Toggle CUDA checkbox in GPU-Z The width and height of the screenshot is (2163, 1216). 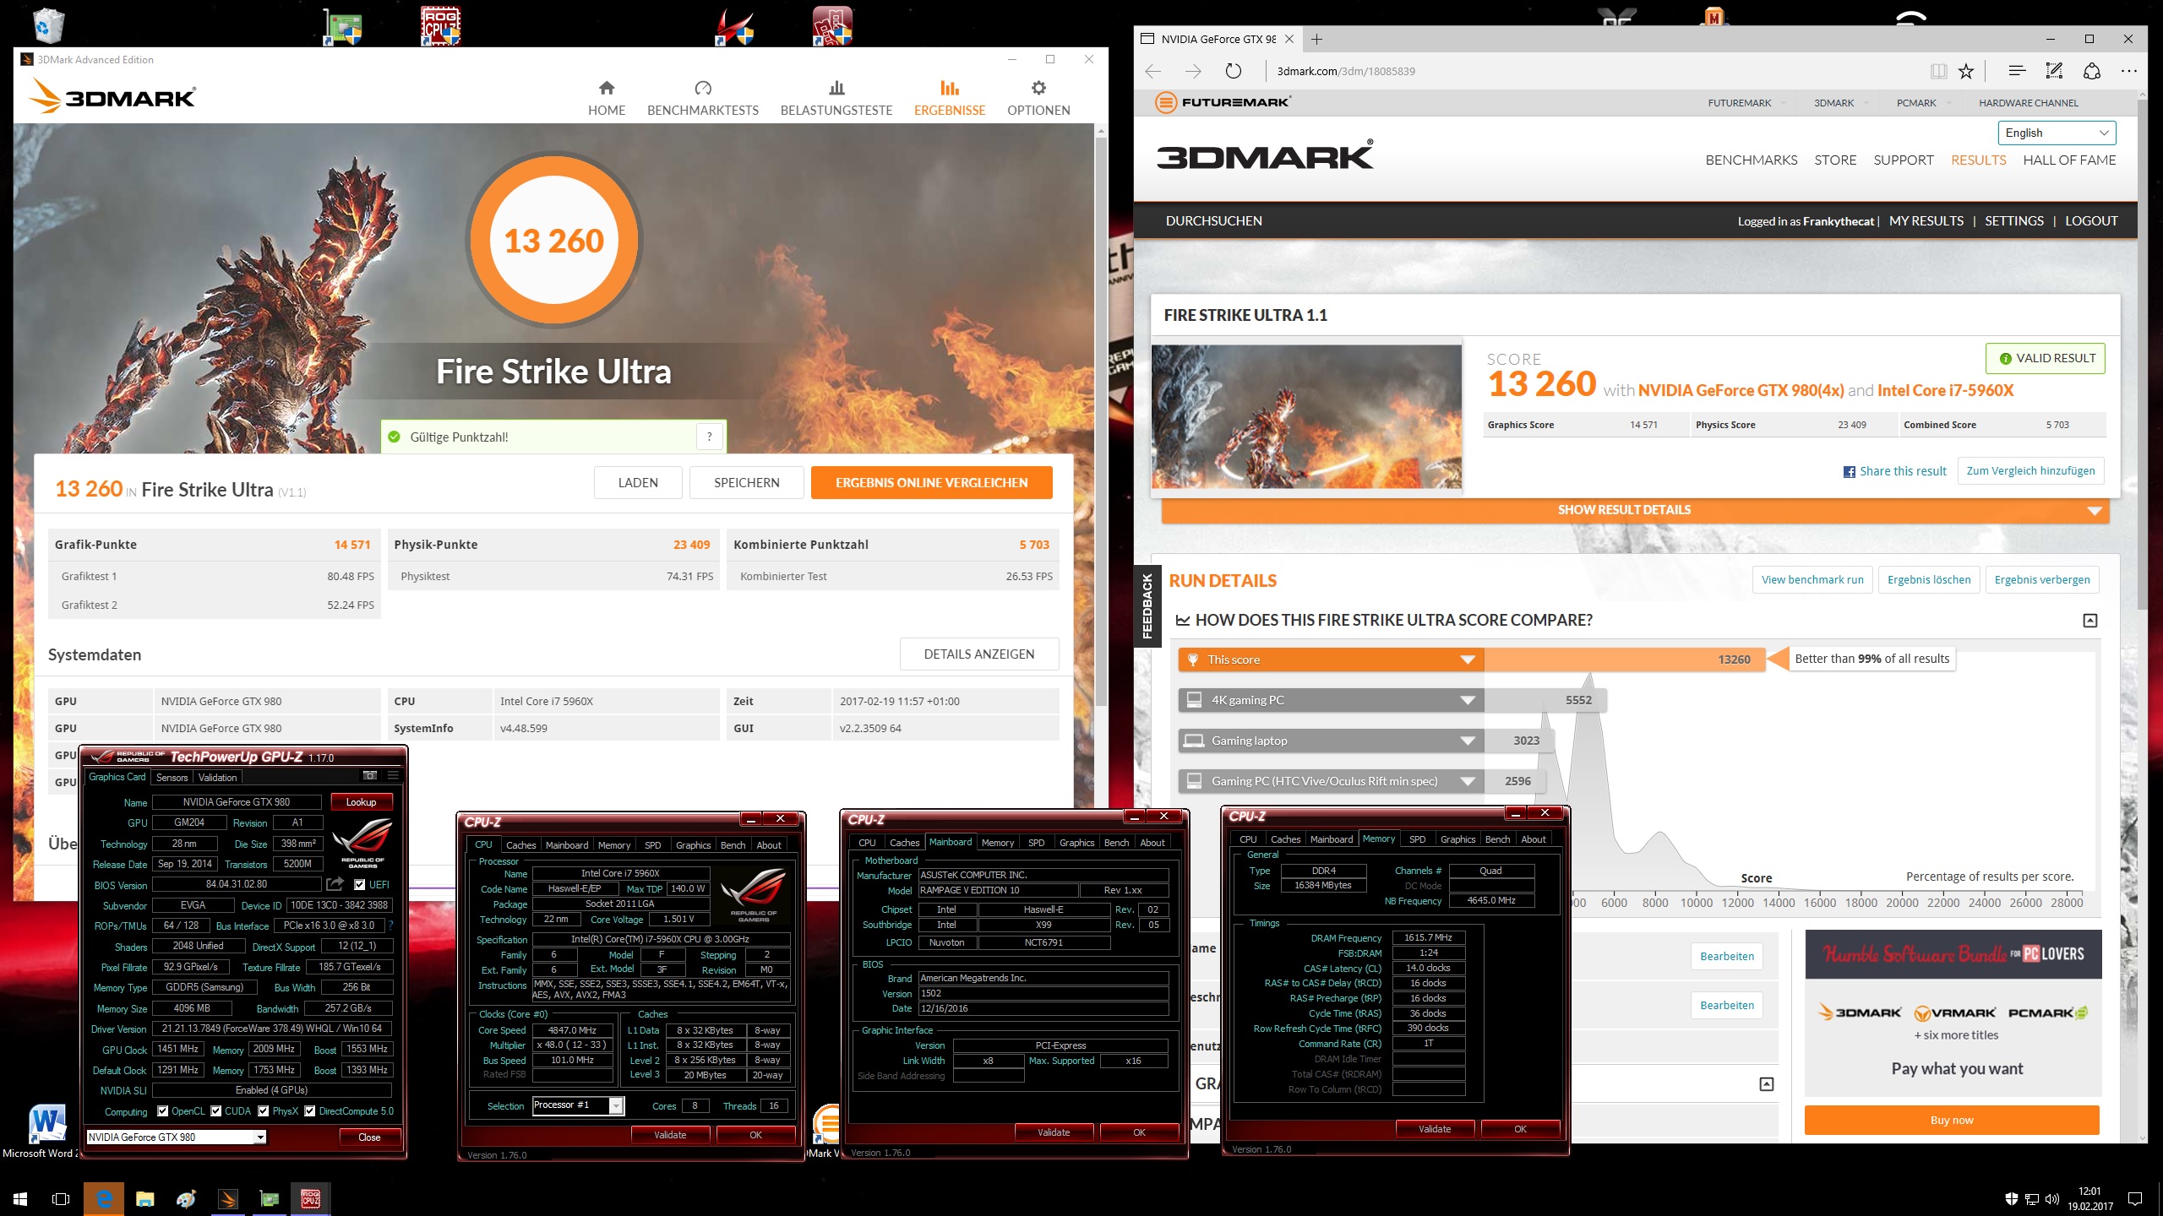pyautogui.click(x=216, y=1111)
